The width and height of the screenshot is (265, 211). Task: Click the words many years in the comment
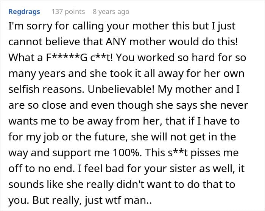(x=37, y=74)
